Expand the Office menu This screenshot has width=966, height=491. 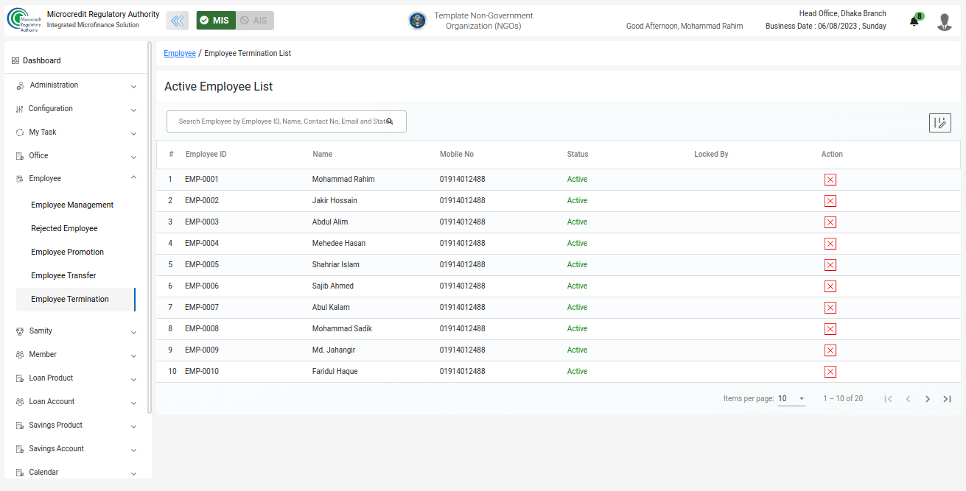click(76, 156)
